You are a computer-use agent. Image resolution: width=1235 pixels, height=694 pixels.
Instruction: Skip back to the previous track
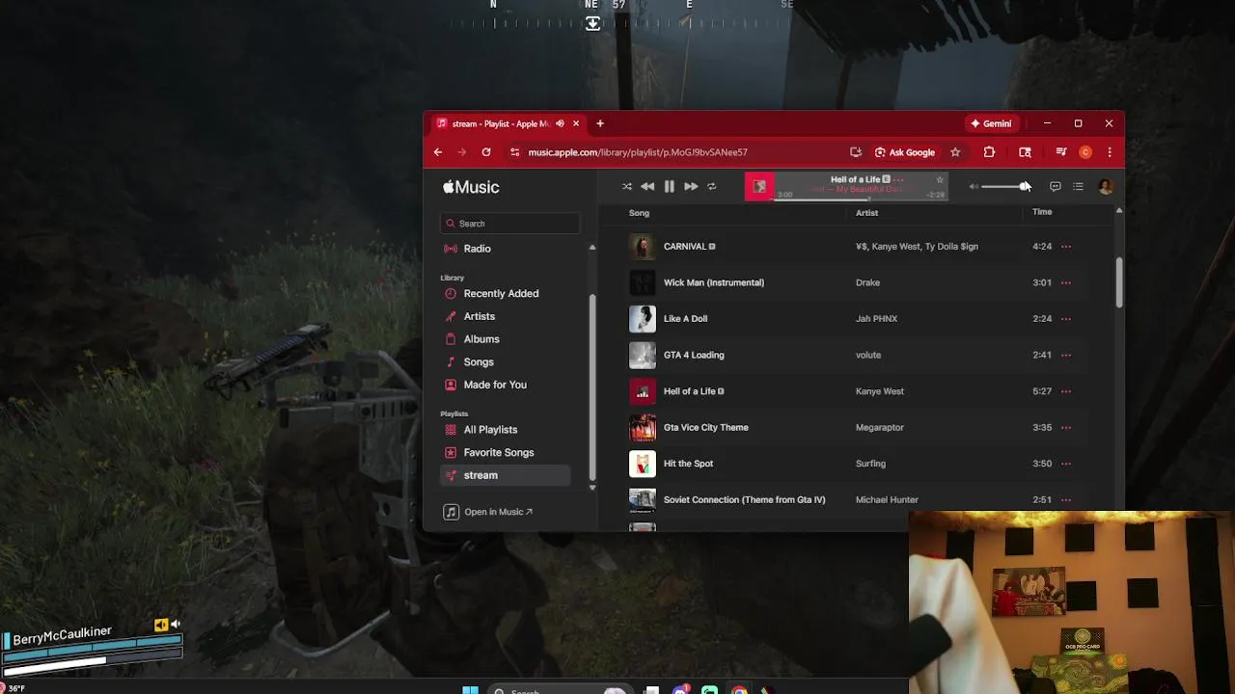[x=647, y=187]
